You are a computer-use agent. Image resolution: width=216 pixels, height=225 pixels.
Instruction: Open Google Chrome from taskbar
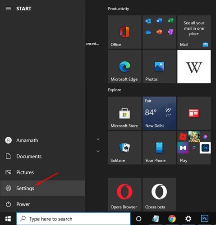(172, 219)
